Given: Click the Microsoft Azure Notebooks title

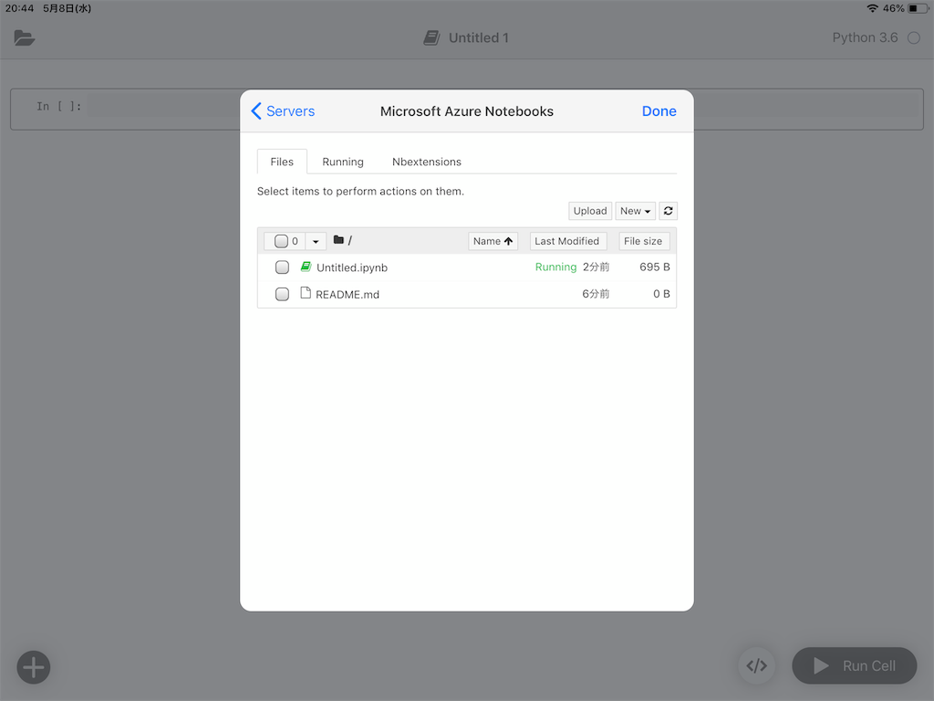Looking at the screenshot, I should 467,111.
